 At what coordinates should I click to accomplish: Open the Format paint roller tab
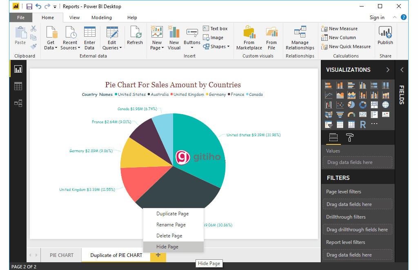[349, 137]
